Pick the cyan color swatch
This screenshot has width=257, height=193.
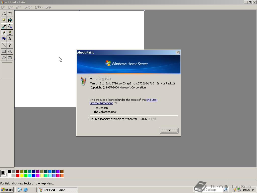tap(30, 176)
